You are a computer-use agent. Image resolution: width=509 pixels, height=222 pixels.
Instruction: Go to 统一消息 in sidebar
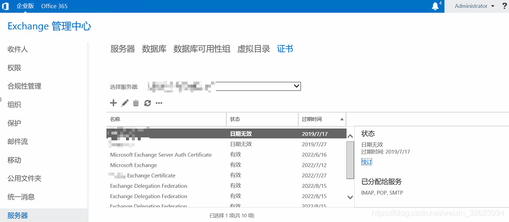pos(21,197)
